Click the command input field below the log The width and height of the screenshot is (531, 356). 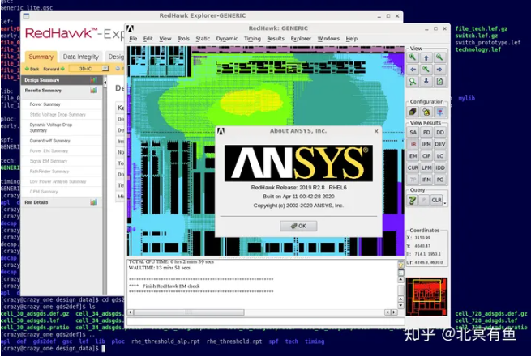tap(266, 322)
